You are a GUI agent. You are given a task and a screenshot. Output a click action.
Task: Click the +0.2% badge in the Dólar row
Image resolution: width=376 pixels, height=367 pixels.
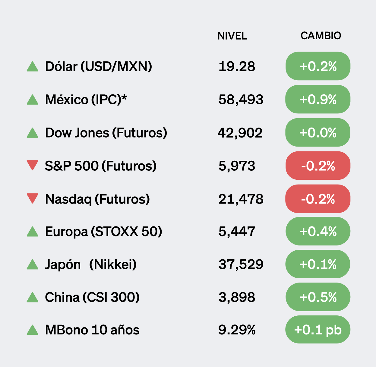point(318,66)
